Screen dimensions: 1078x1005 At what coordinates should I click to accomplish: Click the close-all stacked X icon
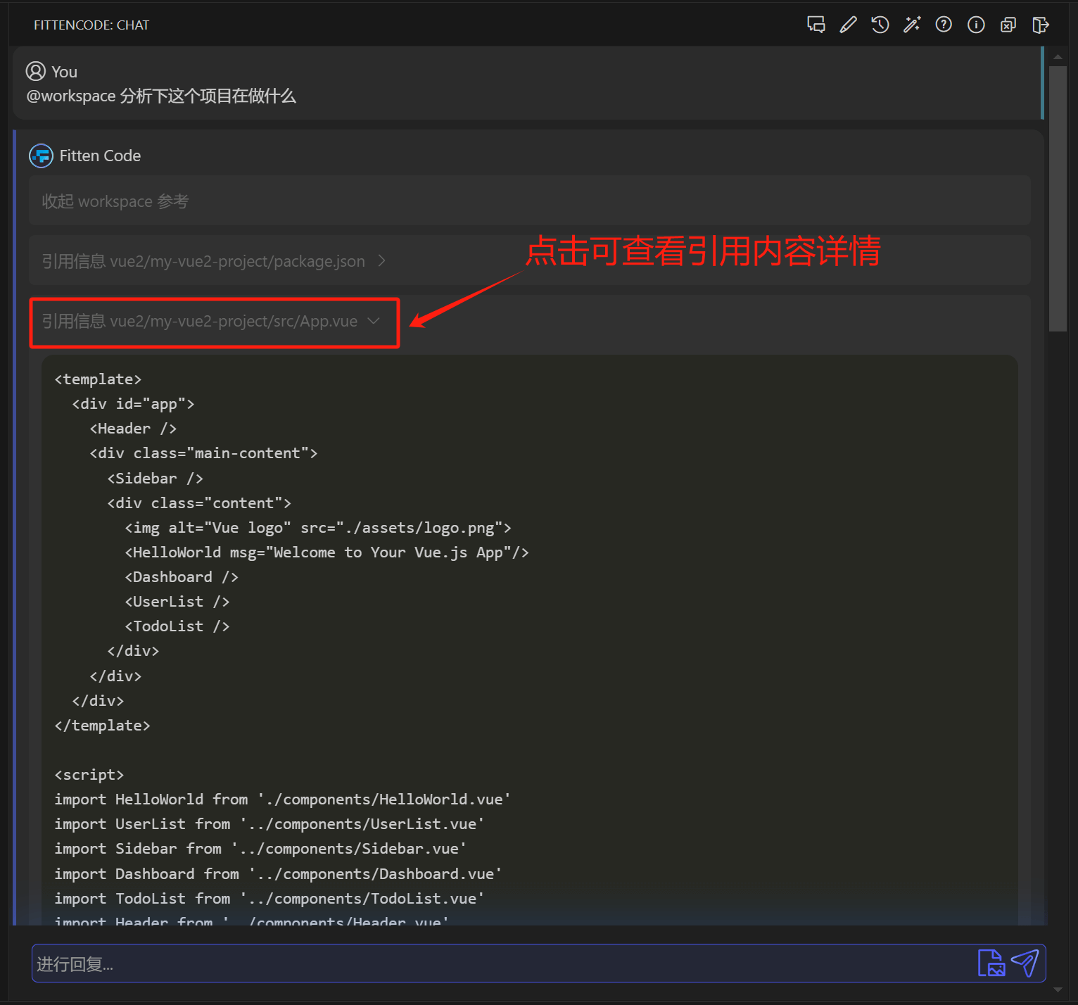[1008, 25]
